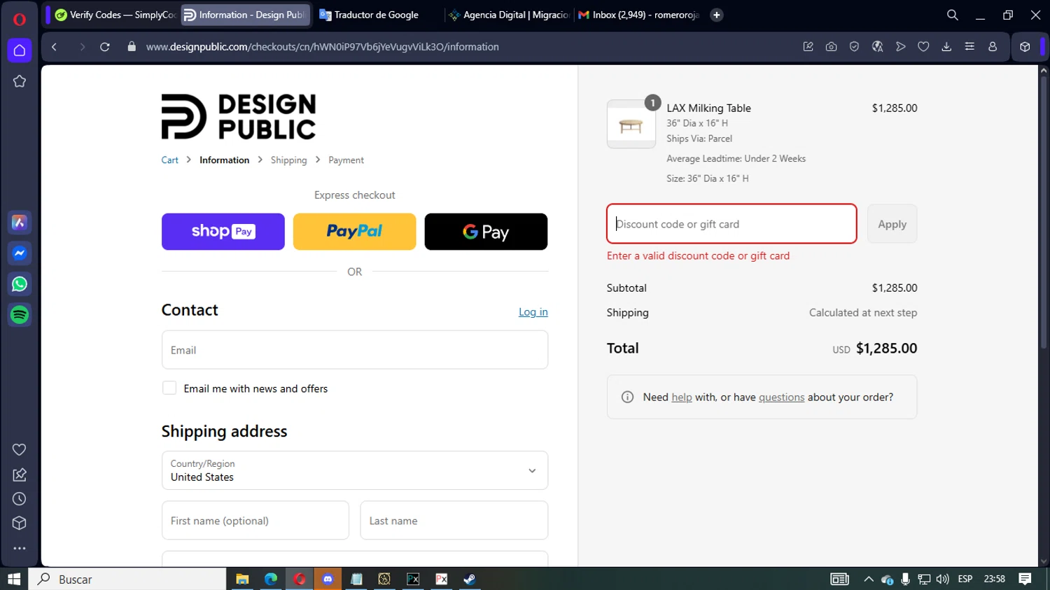Open the help link in the order note
The image size is (1050, 590).
(682, 397)
